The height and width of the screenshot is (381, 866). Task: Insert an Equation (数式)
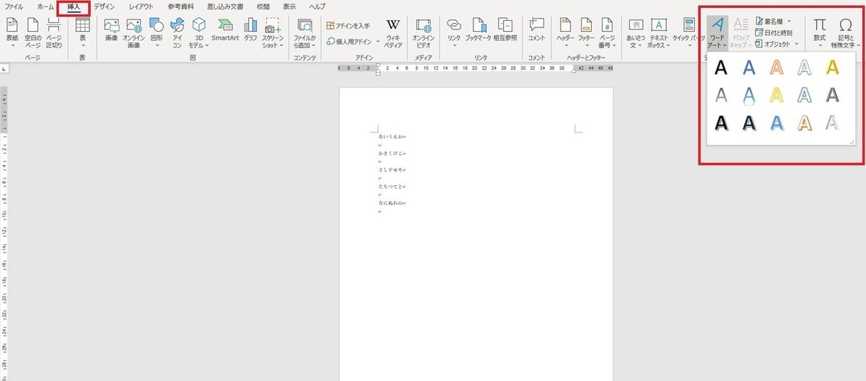click(820, 33)
